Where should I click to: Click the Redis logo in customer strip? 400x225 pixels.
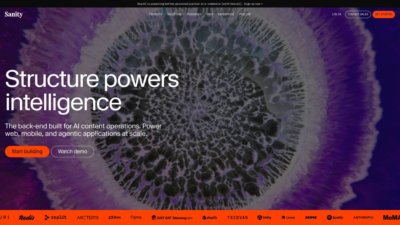click(27, 217)
